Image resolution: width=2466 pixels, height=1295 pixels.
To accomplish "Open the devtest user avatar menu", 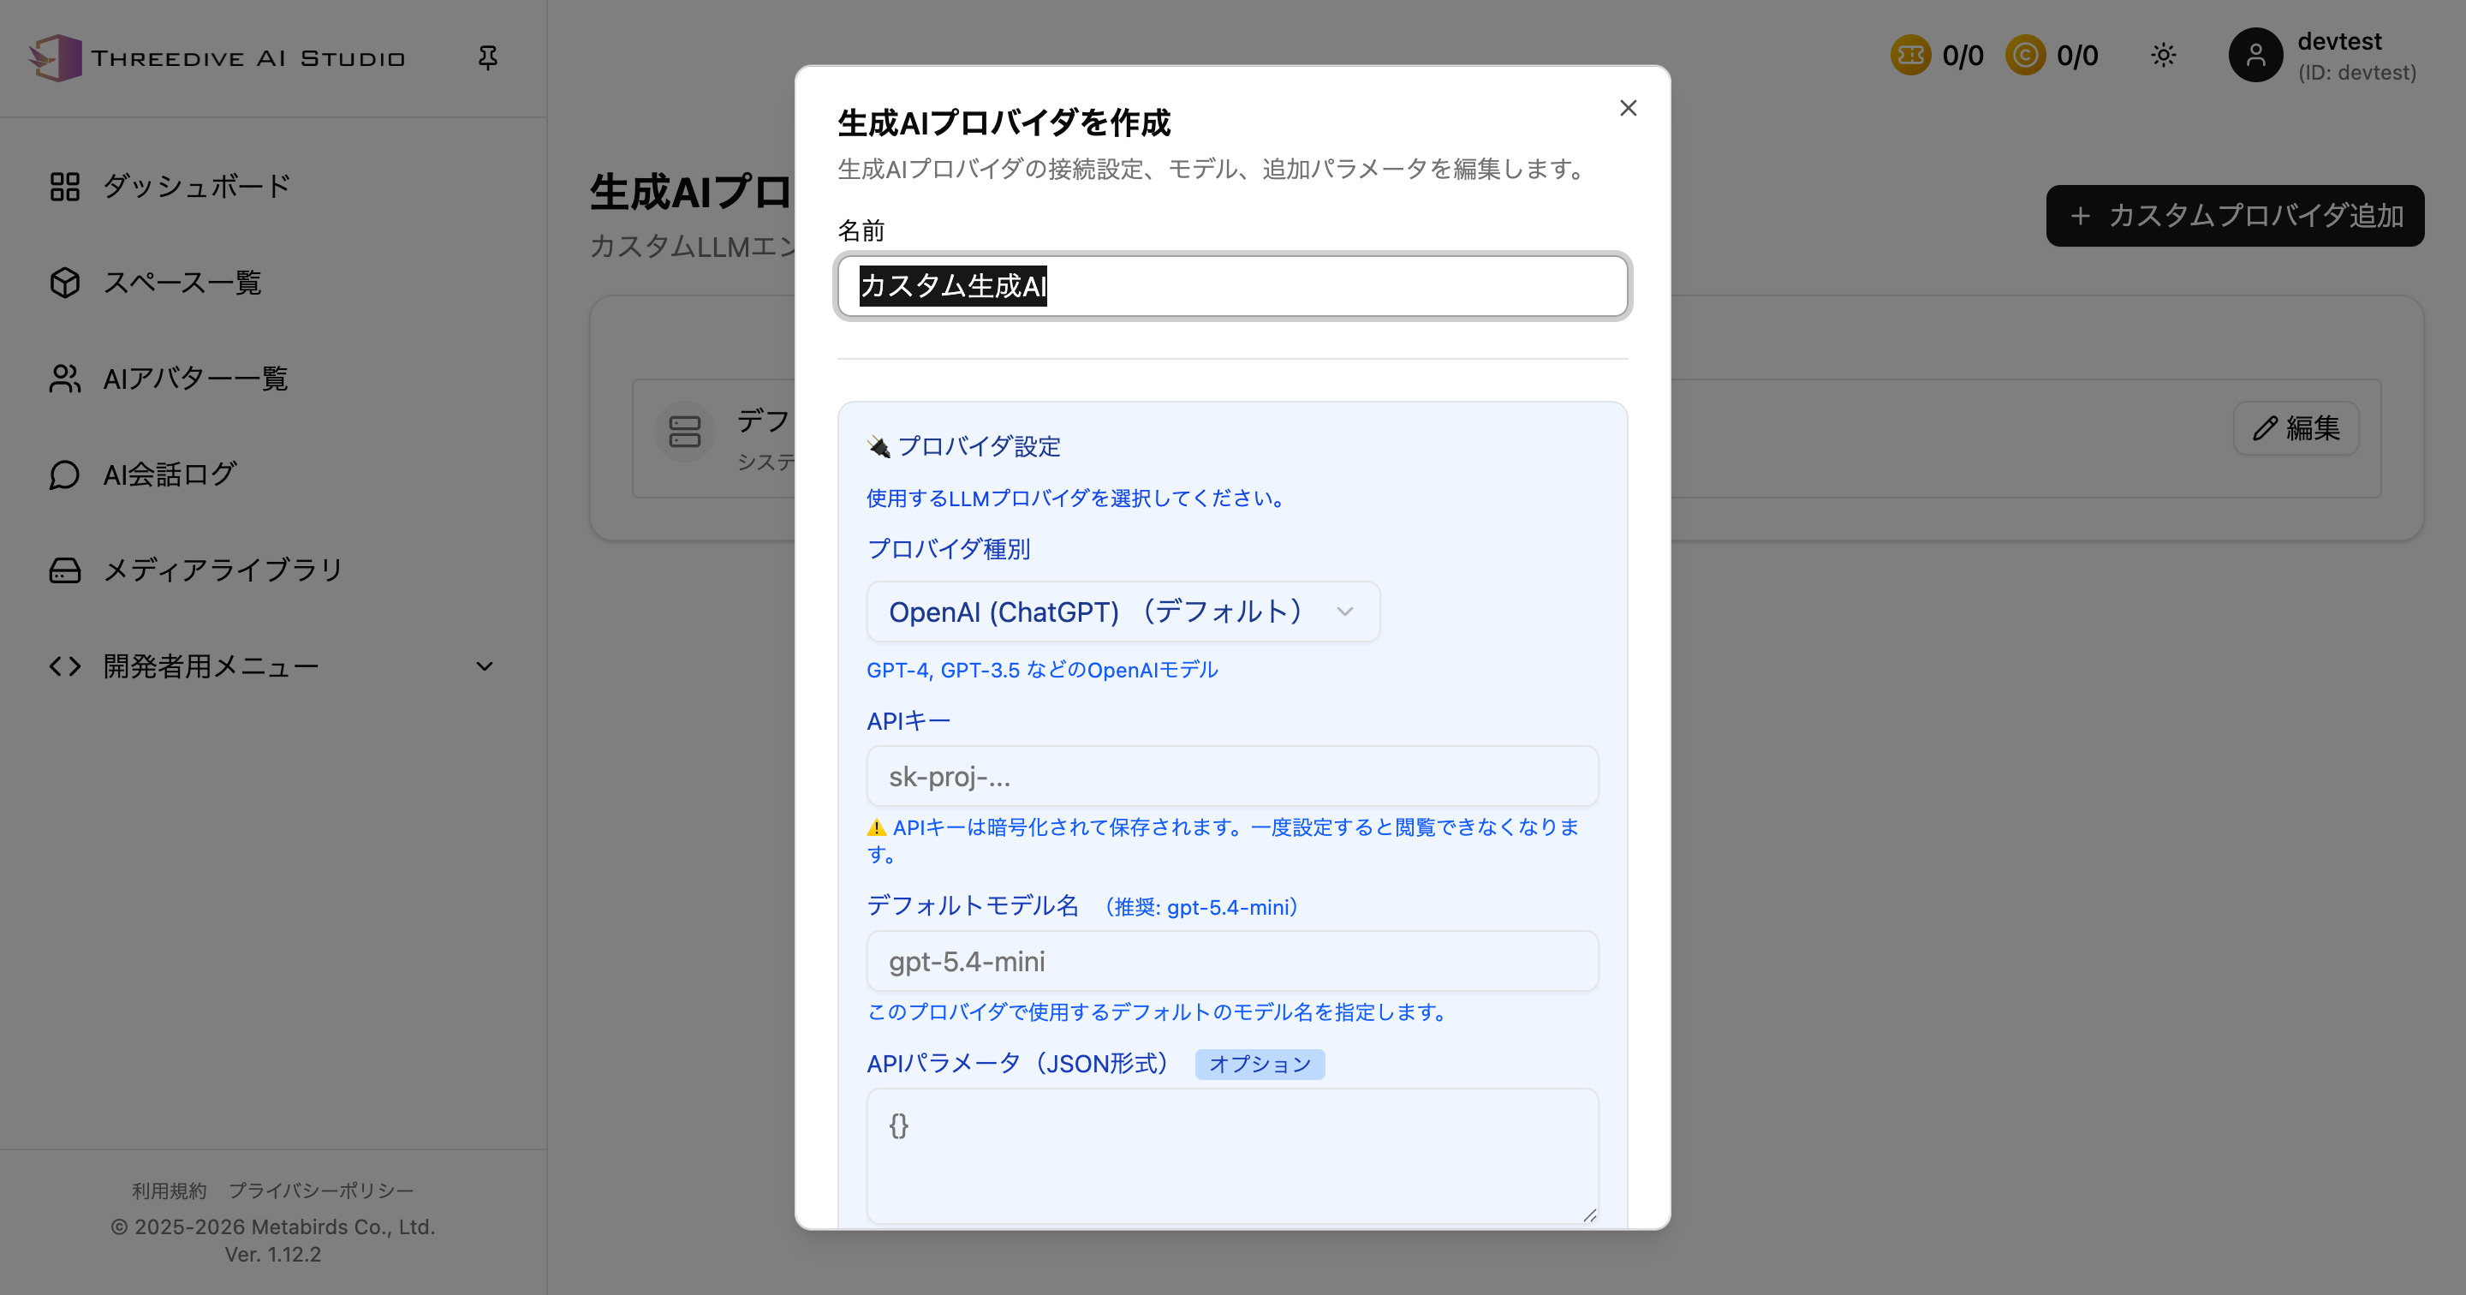I will coord(2255,56).
